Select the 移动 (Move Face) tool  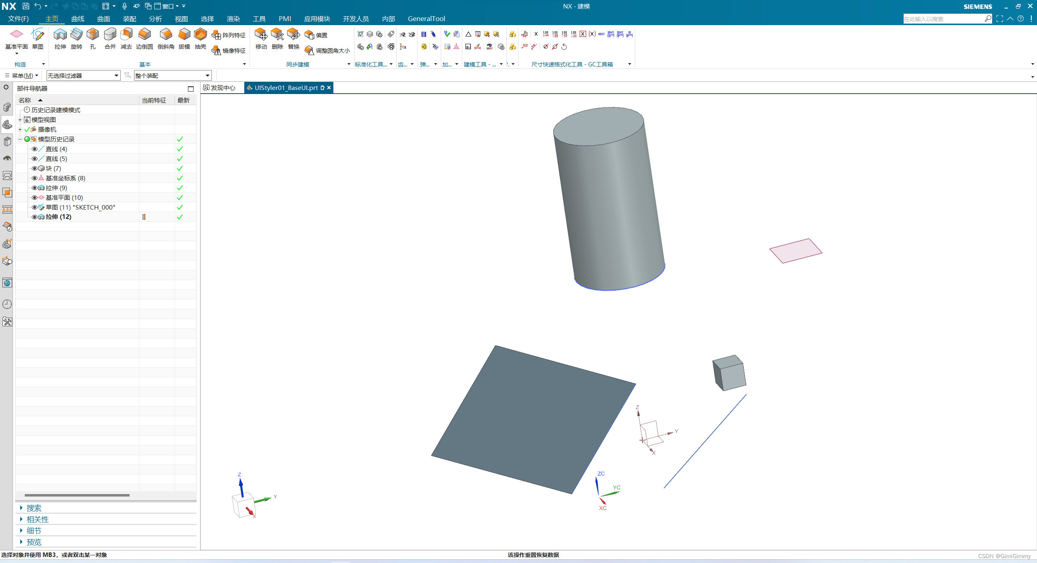(x=261, y=39)
